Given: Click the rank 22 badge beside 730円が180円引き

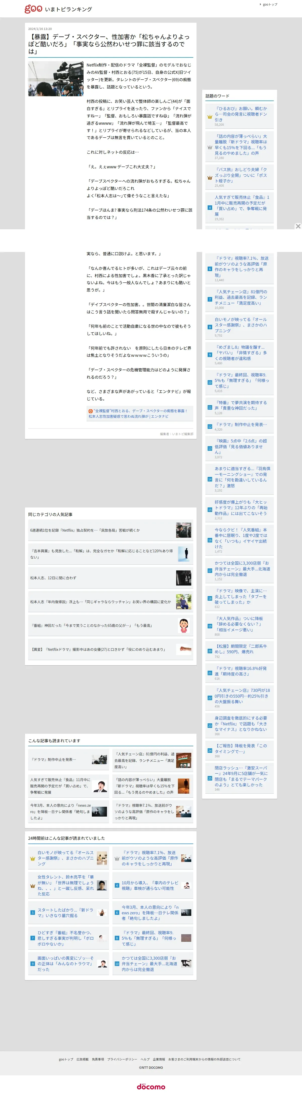Looking at the screenshot, I should click(210, 698).
